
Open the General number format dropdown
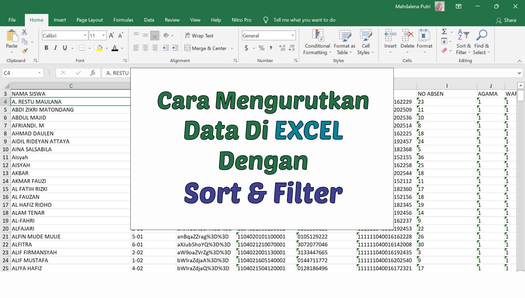(x=292, y=35)
